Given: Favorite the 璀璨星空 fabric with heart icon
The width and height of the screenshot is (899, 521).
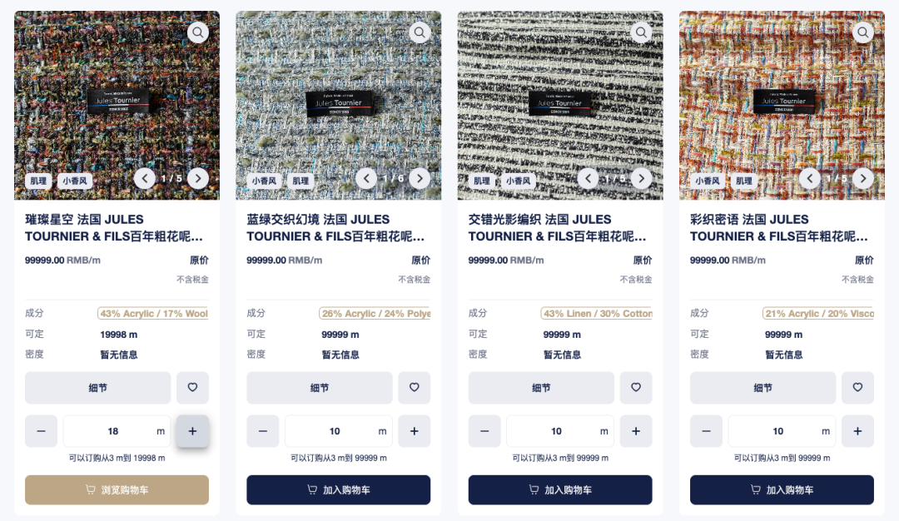Looking at the screenshot, I should coord(192,388).
